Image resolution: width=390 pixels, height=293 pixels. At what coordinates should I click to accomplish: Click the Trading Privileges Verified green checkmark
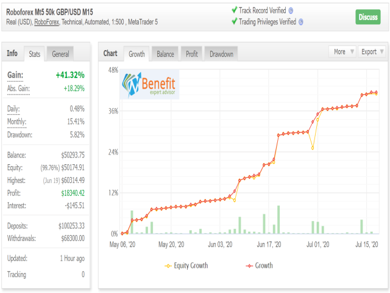(235, 22)
